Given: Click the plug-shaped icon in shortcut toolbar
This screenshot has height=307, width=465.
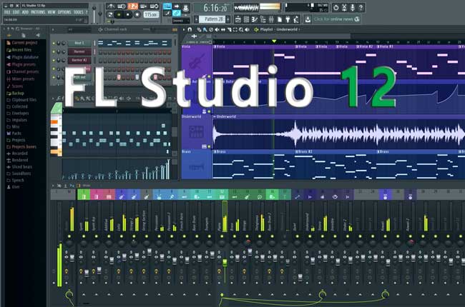Looking at the screenshot, I should pos(288,19).
